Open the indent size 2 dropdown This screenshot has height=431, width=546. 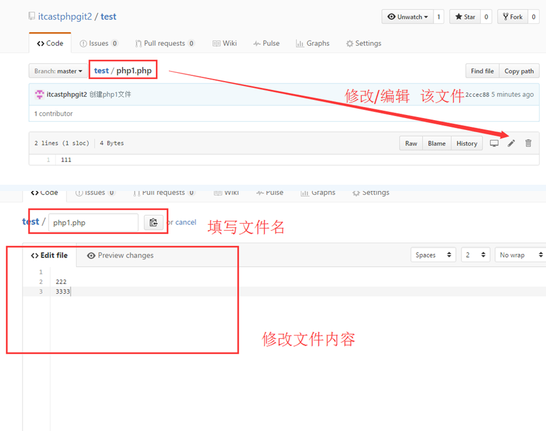click(x=475, y=255)
